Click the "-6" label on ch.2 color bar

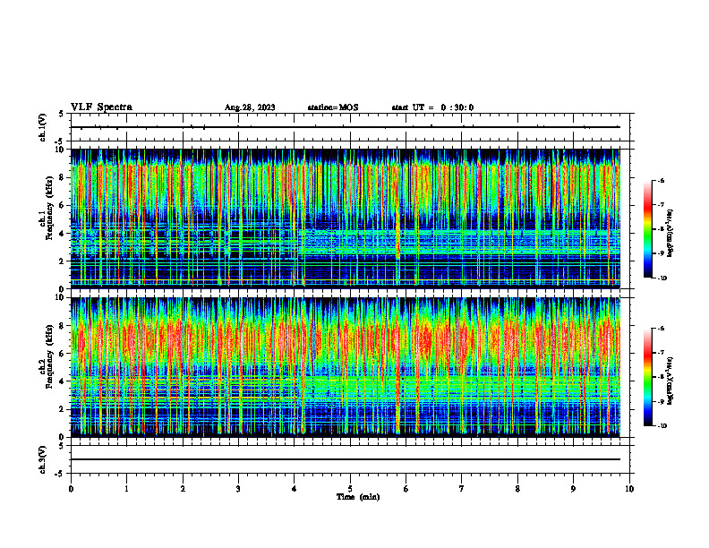[x=661, y=329]
